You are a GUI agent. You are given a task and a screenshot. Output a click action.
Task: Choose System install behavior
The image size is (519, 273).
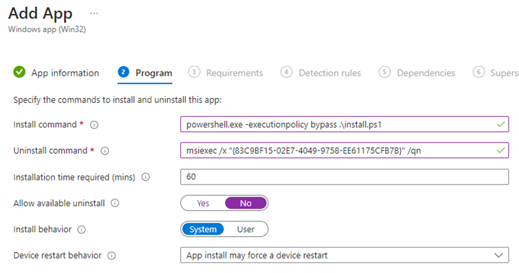[x=203, y=230]
